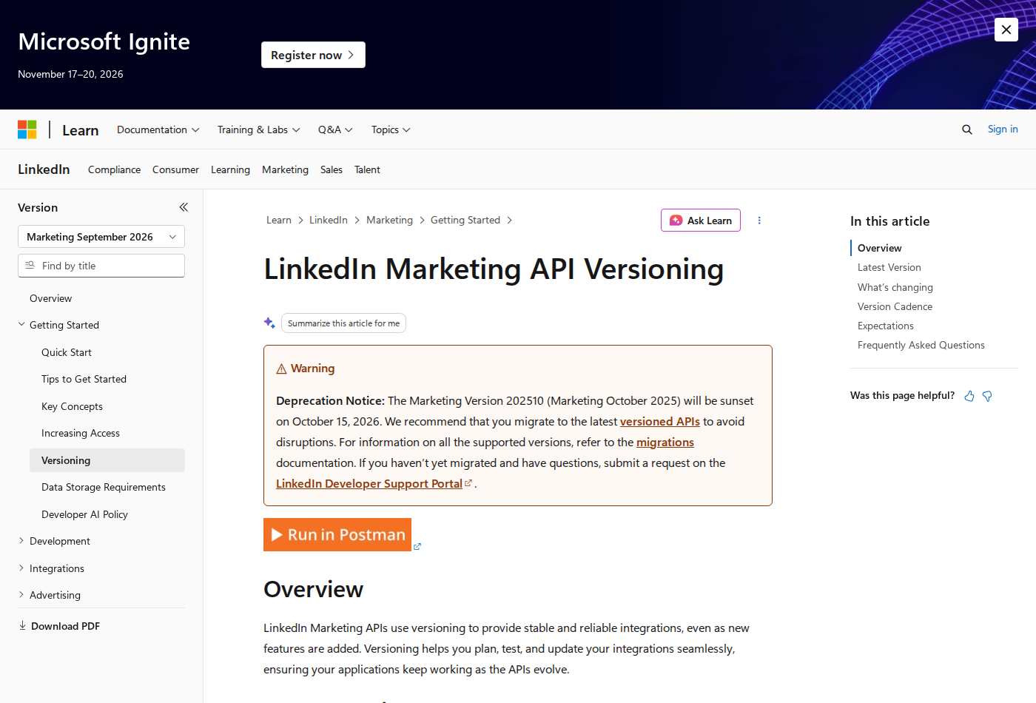This screenshot has height=703, width=1036.
Task: Click the download icon next to Download PDF
Action: [x=22, y=625]
